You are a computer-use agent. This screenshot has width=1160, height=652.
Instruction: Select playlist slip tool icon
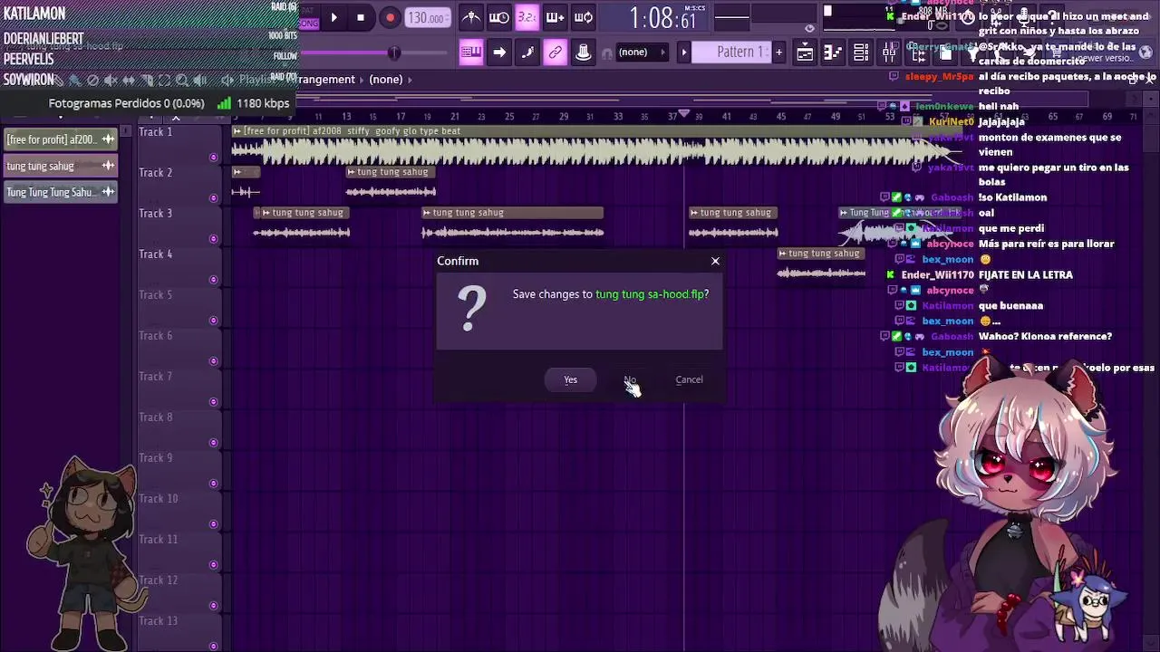click(x=129, y=81)
